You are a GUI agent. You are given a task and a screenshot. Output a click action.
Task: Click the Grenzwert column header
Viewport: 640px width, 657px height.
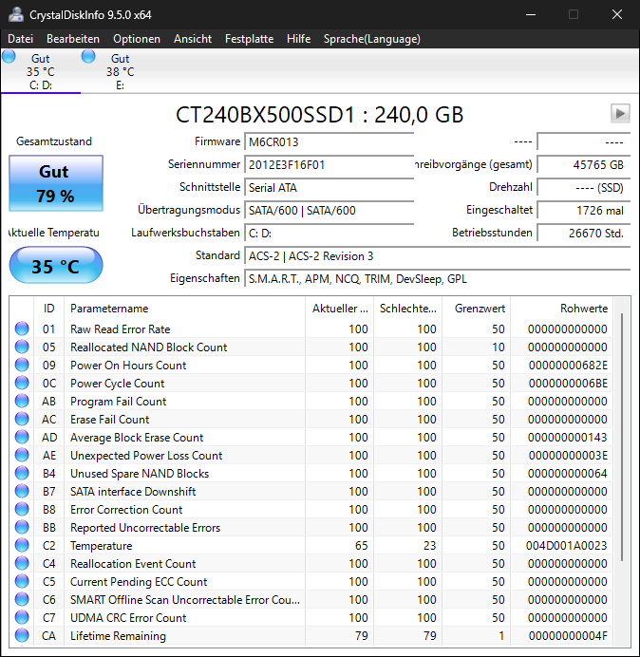coord(476,309)
